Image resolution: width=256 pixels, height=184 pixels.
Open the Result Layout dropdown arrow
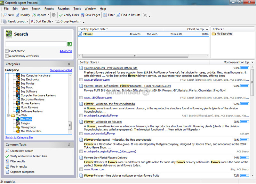[x=28, y=21]
